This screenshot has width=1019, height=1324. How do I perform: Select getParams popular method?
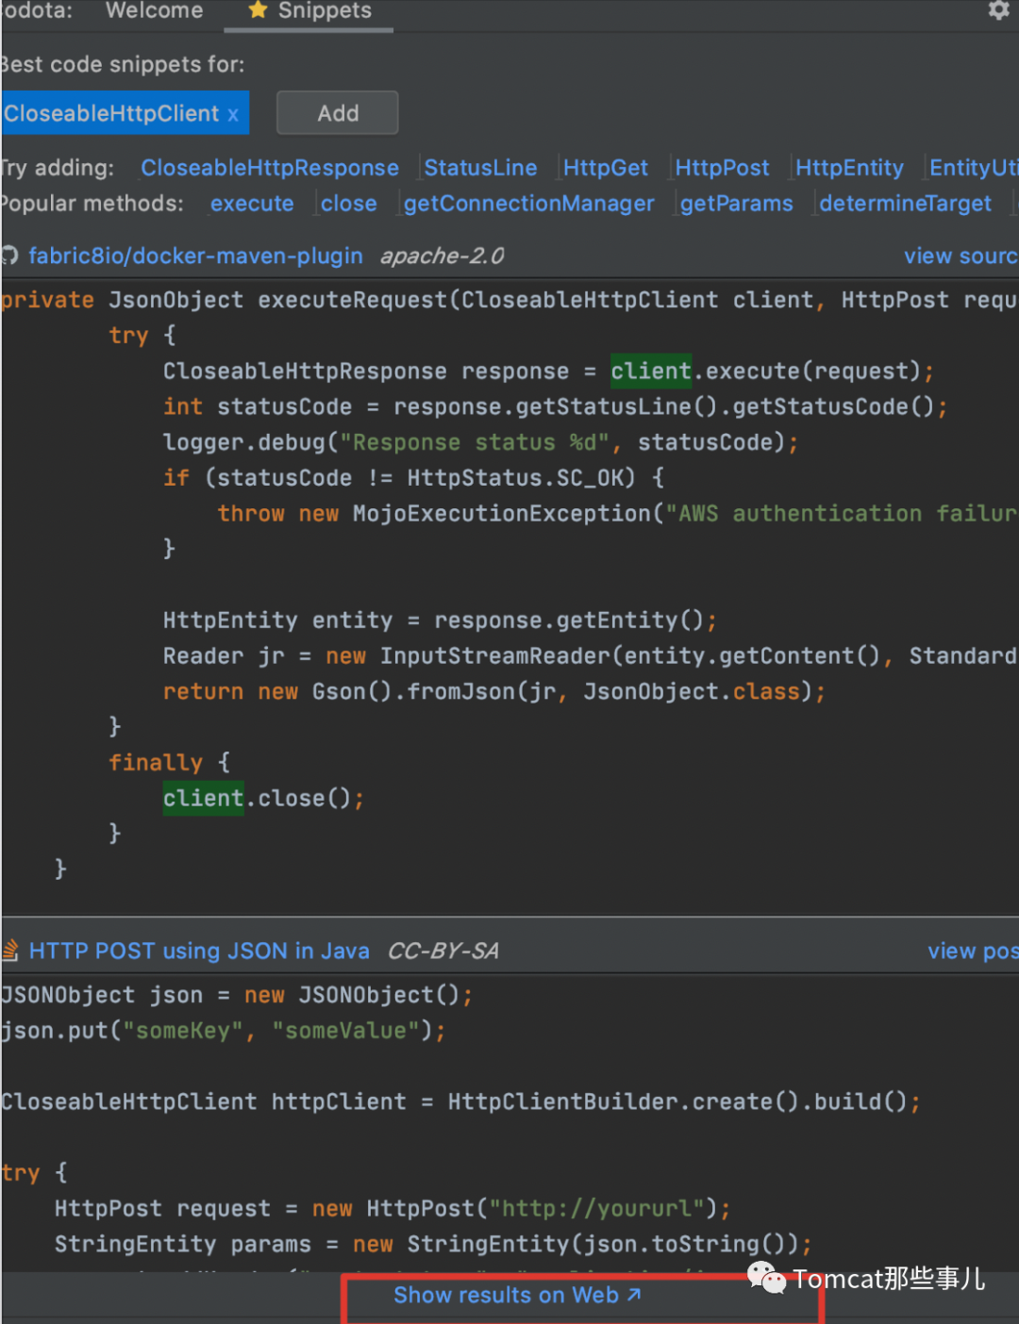[737, 204]
